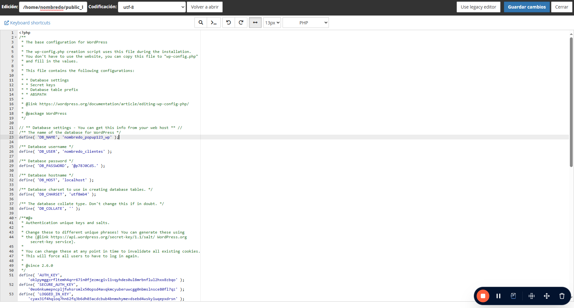Click the file path input field
The image size is (574, 308).
[x=53, y=7]
